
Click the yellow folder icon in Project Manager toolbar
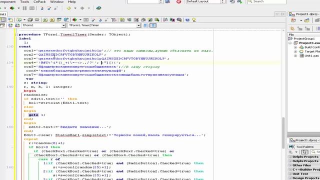coord(306,20)
